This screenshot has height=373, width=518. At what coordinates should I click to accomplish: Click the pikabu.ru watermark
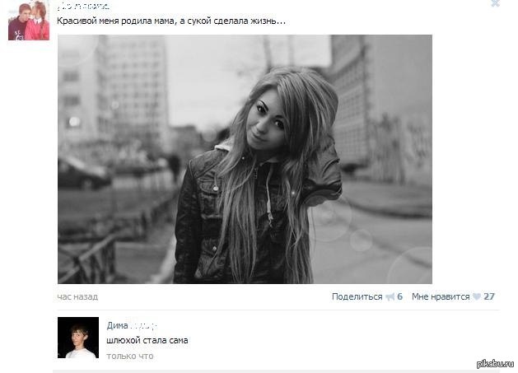point(495,363)
